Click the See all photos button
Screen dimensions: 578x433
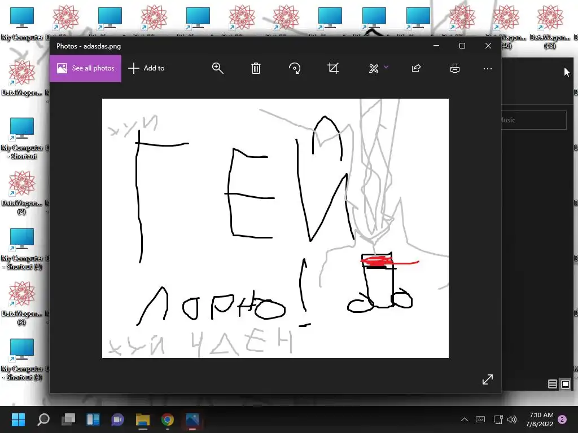[x=86, y=68]
